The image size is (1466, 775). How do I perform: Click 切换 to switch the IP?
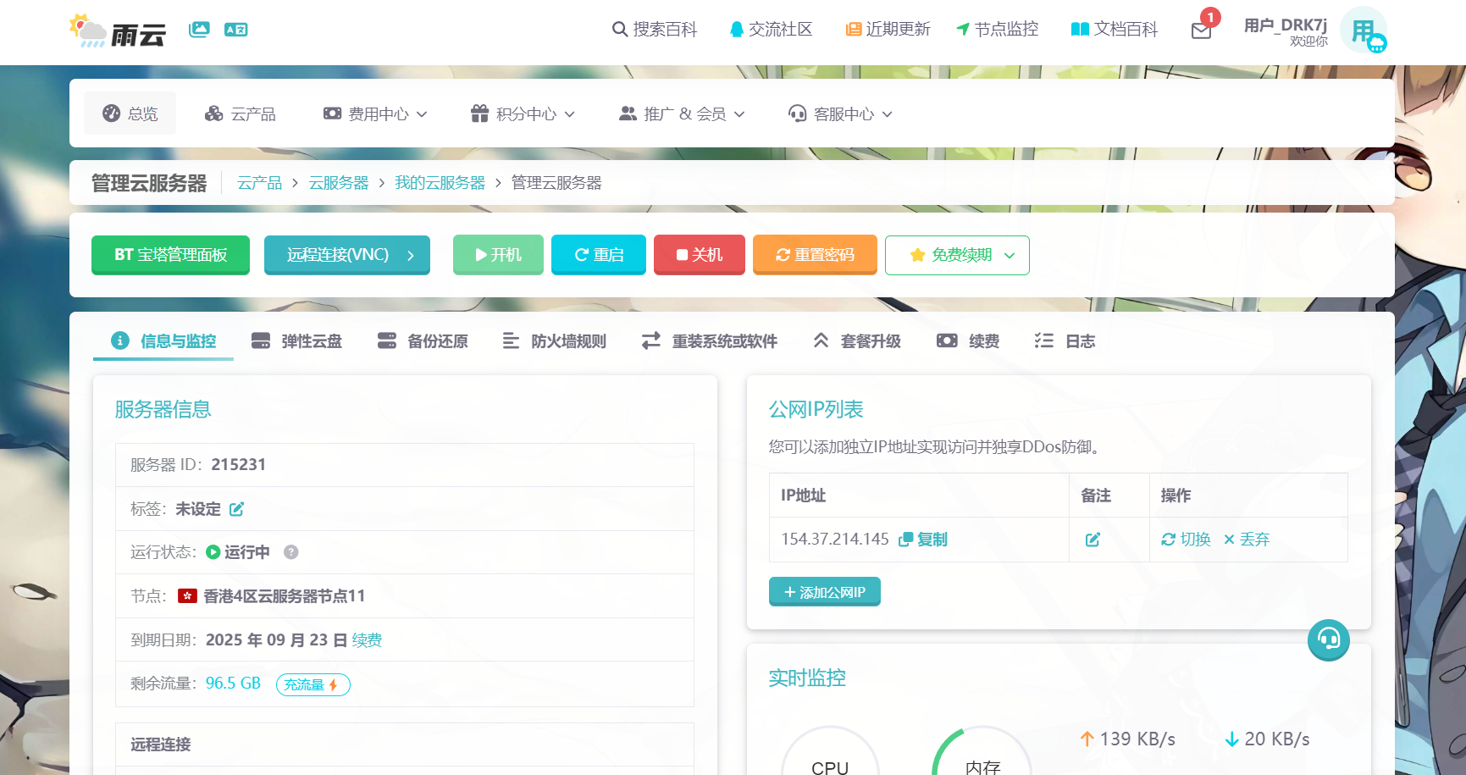point(1186,540)
